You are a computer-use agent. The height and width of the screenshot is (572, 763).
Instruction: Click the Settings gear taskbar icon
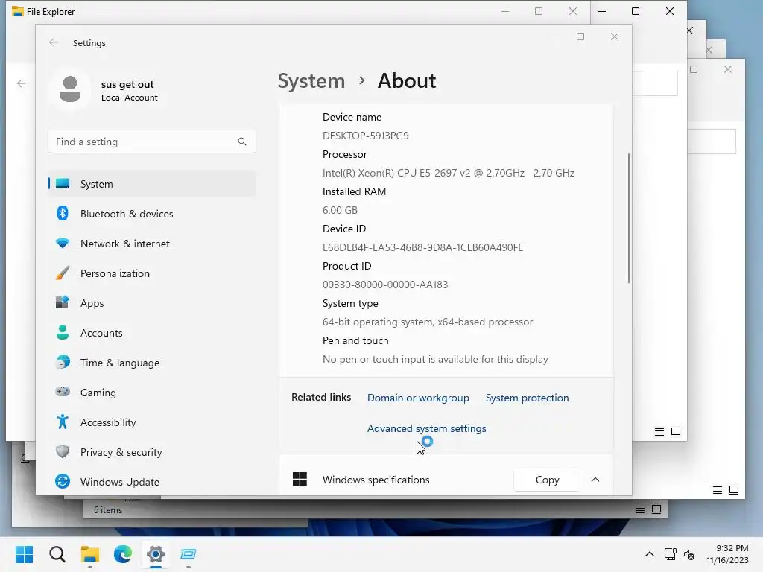tap(156, 554)
